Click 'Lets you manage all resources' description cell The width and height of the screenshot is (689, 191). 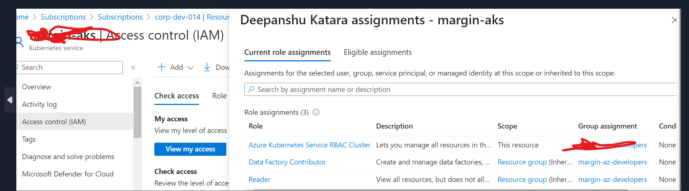[x=433, y=145]
